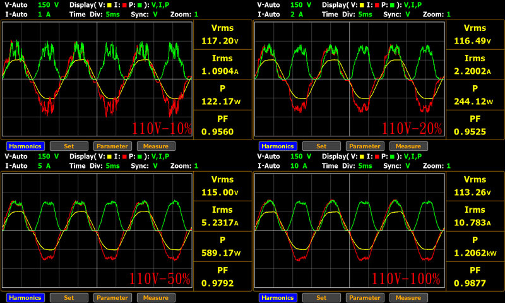Click Set under the 110V-50% panel

[x=69, y=297]
